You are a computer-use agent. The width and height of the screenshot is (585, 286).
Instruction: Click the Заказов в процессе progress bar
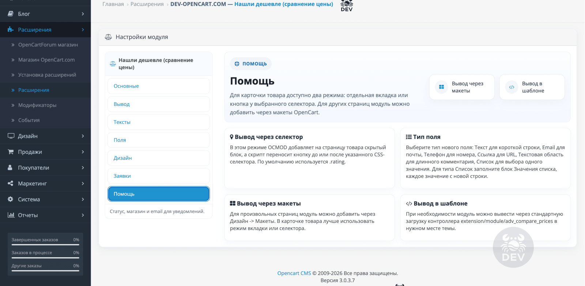pyautogui.click(x=45, y=258)
